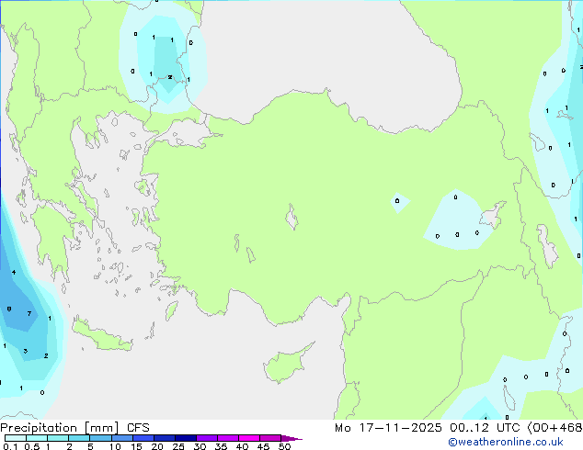Click the '50' legend scale label
This screenshot has height=450, width=583.
click(x=284, y=446)
